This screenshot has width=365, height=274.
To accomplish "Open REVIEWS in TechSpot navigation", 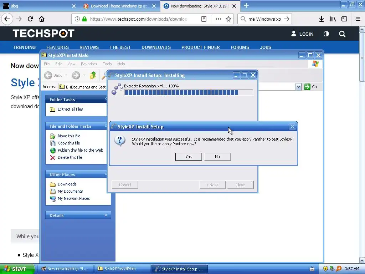I will tap(89, 47).
